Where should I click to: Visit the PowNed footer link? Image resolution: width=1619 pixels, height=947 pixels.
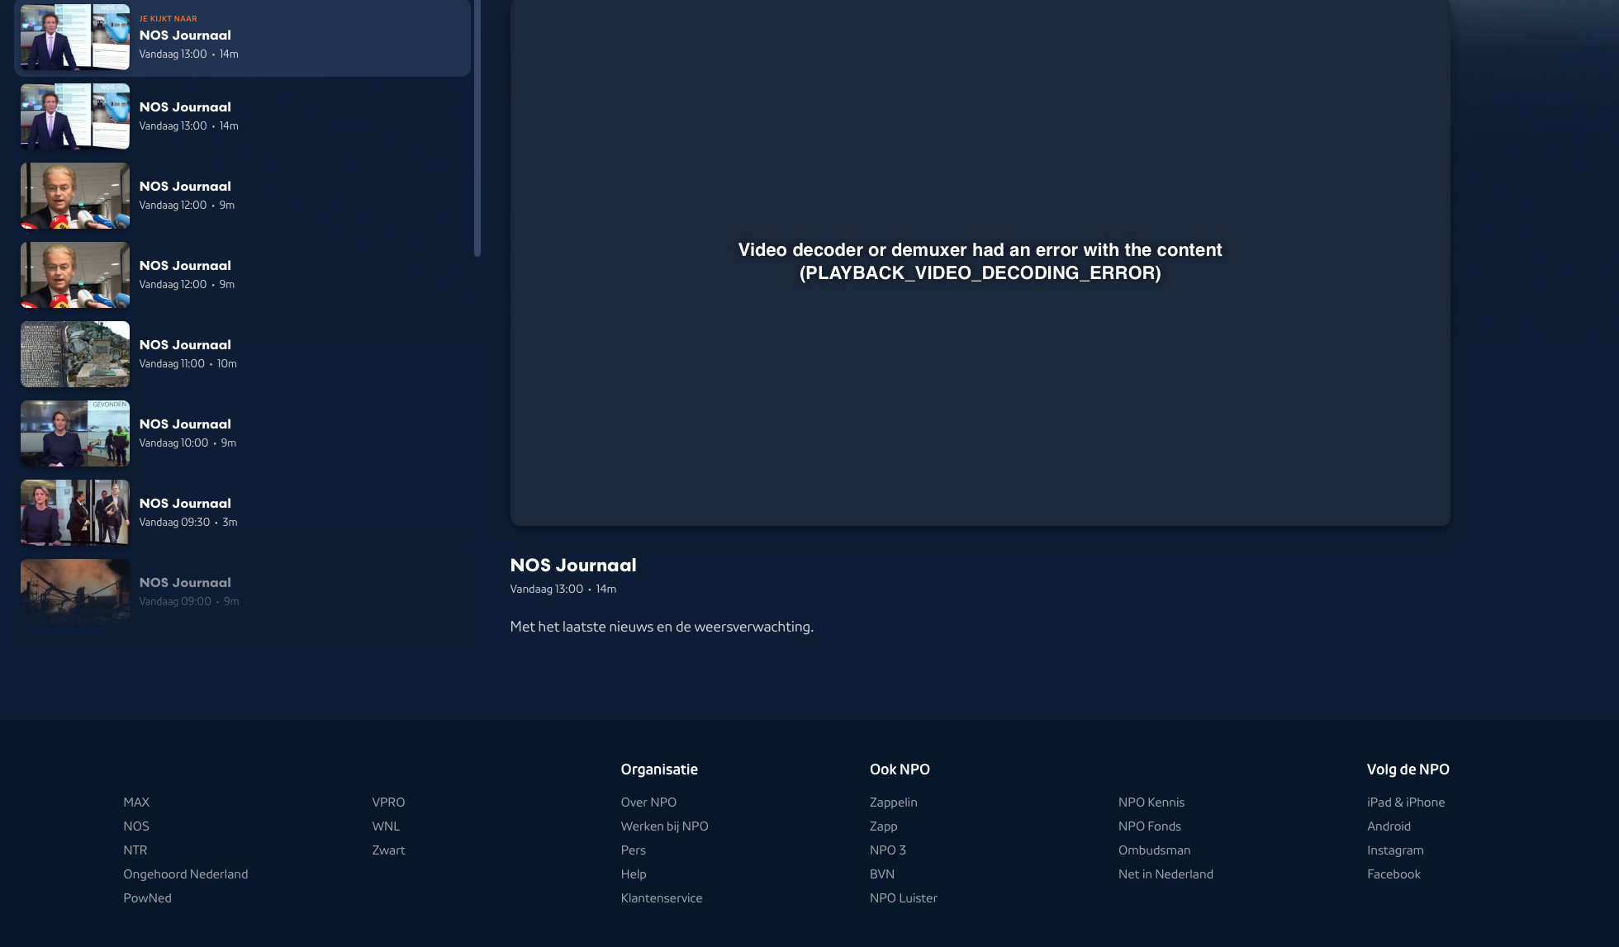click(x=148, y=898)
